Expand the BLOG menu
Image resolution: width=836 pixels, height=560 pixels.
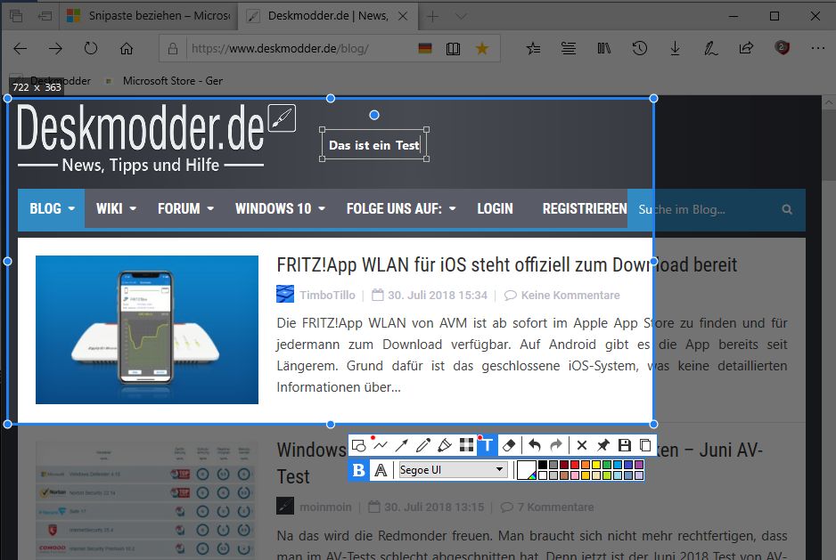click(52, 209)
